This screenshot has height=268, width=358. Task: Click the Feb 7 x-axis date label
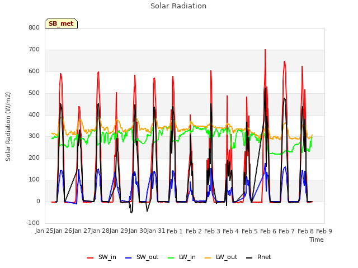point(287,231)
